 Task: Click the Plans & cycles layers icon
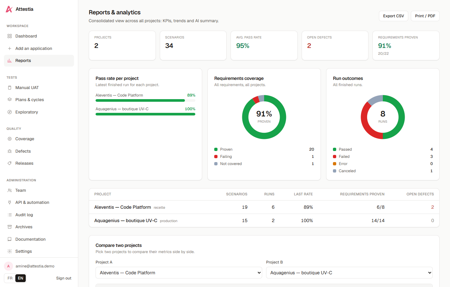click(9, 100)
